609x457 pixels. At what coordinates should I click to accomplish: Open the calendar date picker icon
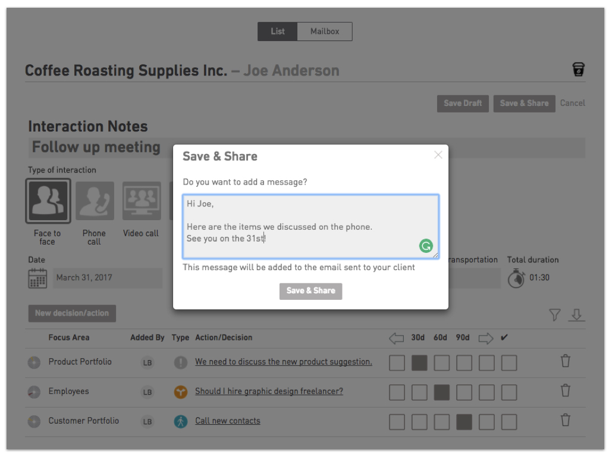(37, 278)
